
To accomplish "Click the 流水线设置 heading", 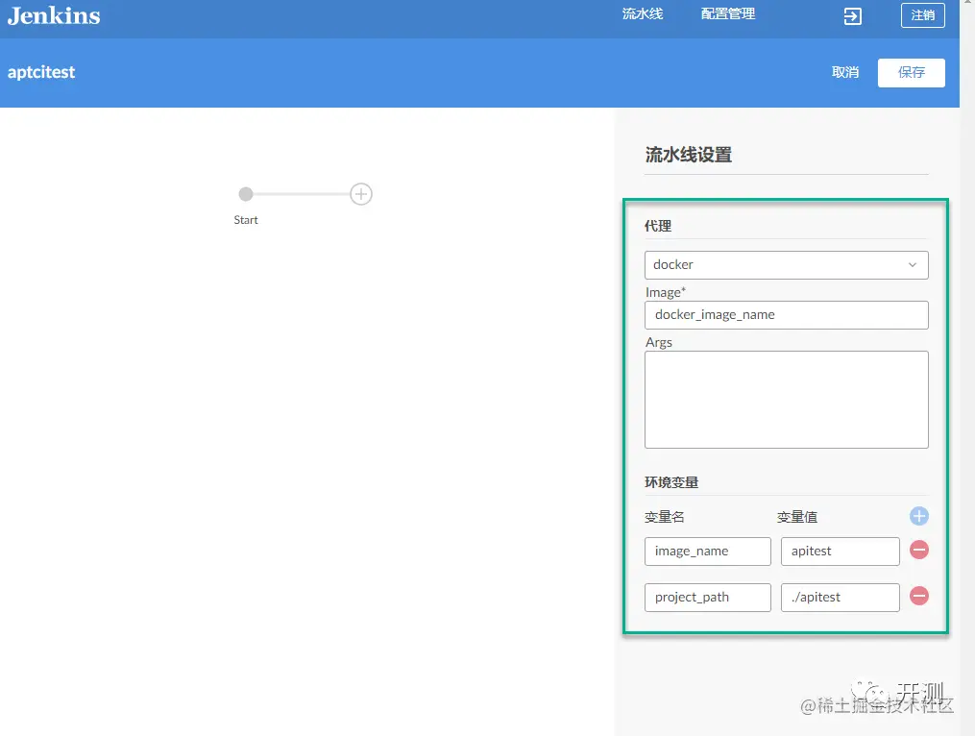I will tap(689, 155).
